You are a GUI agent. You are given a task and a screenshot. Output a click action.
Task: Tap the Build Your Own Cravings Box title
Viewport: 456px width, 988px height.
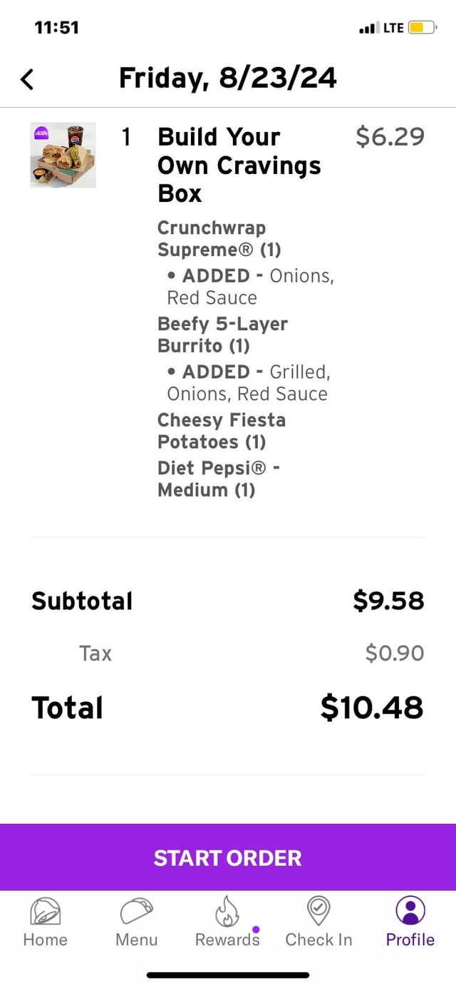coord(239,165)
